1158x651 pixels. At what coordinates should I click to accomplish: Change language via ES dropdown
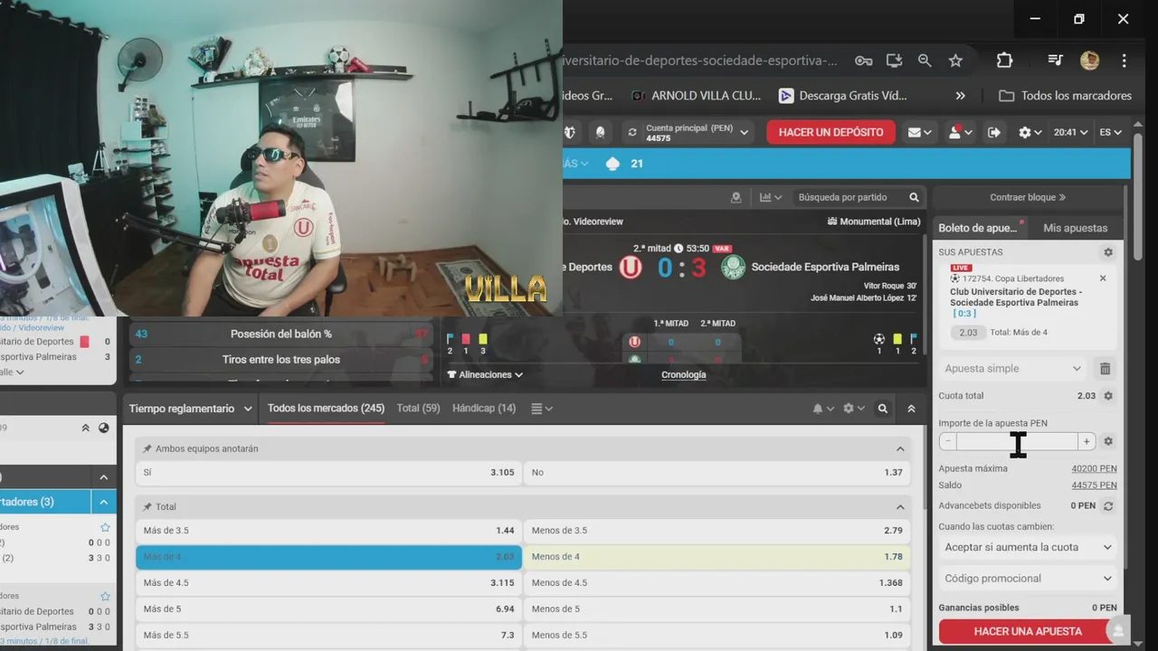pyautogui.click(x=1110, y=132)
